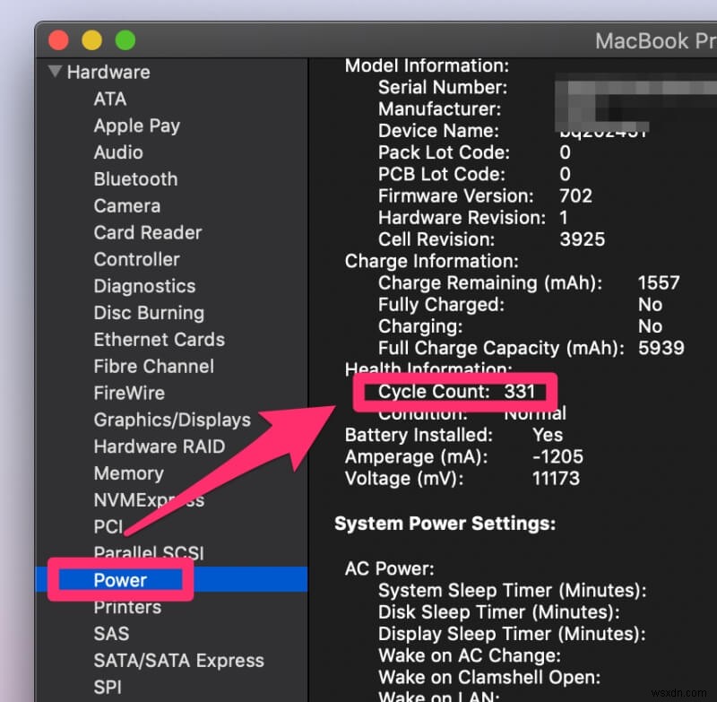View Memory specifications
Image resolution: width=717 pixels, height=702 pixels.
[128, 473]
